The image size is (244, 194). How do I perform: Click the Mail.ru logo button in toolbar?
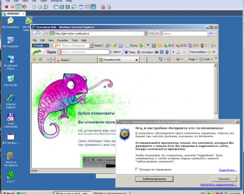point(41,46)
